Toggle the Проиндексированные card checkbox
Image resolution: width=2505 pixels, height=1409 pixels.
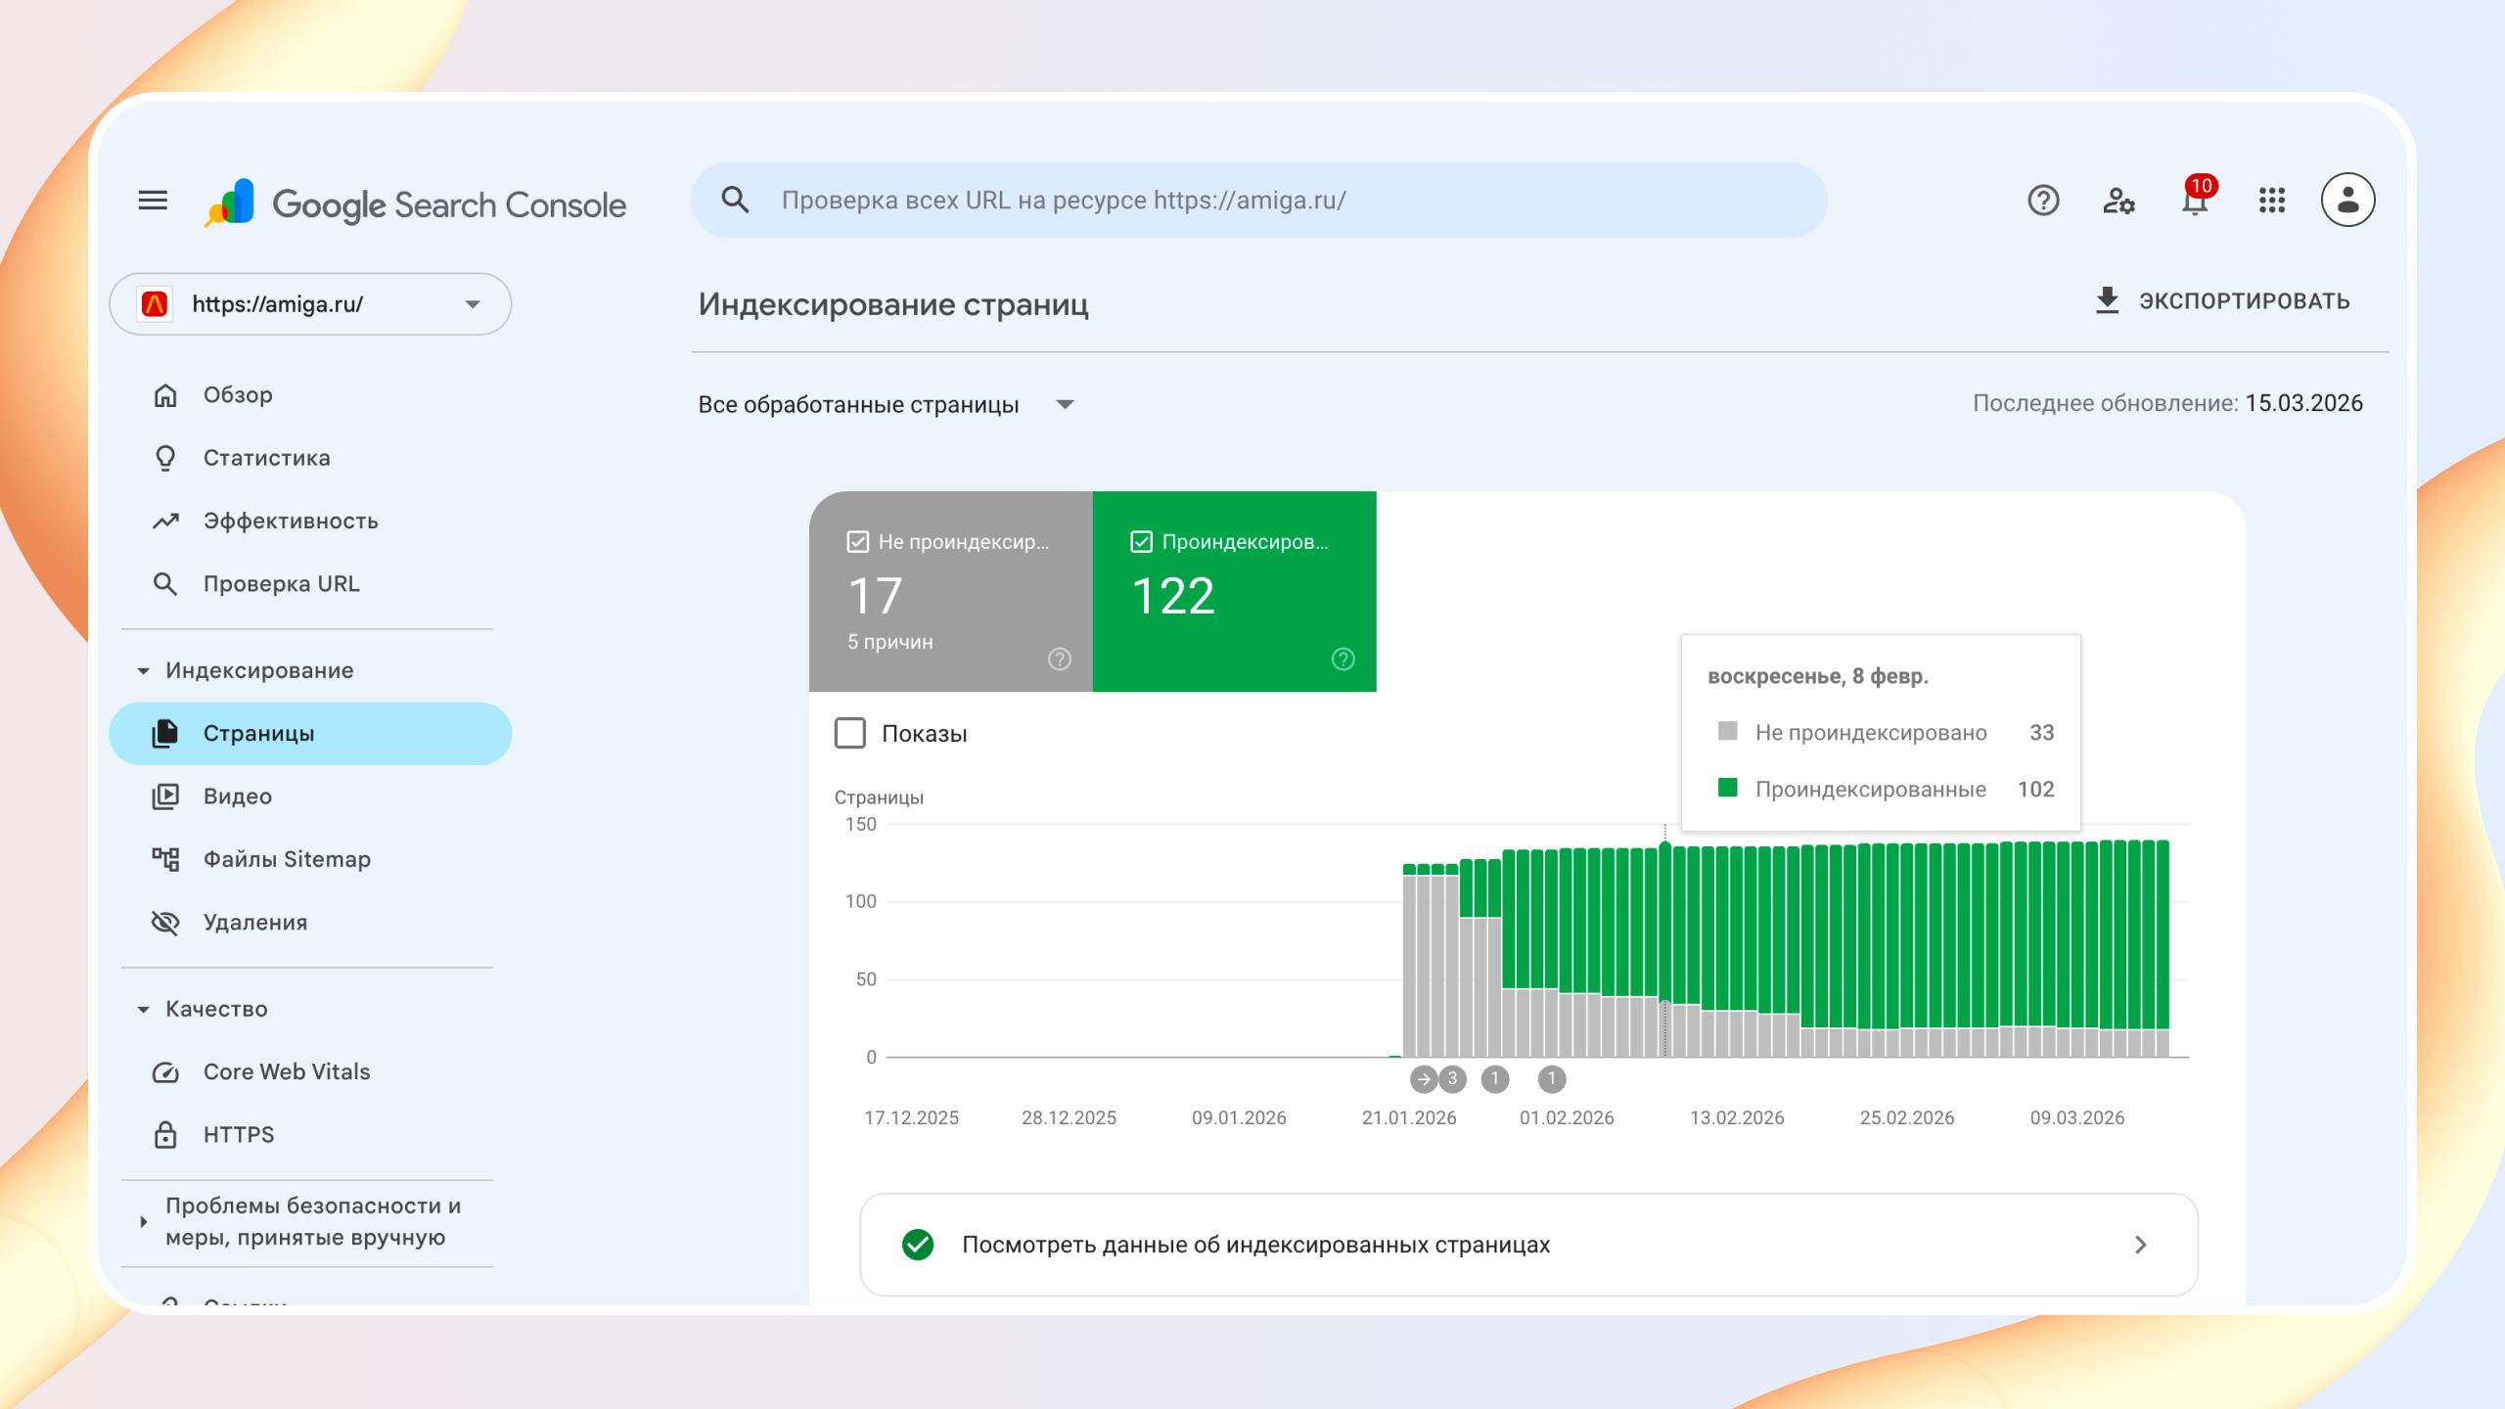click(1141, 542)
